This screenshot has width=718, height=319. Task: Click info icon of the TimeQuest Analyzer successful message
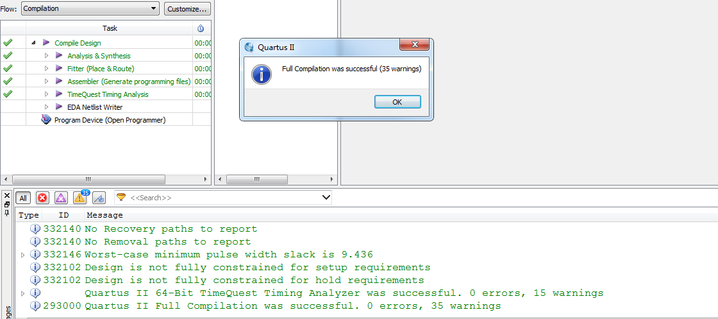click(35, 293)
